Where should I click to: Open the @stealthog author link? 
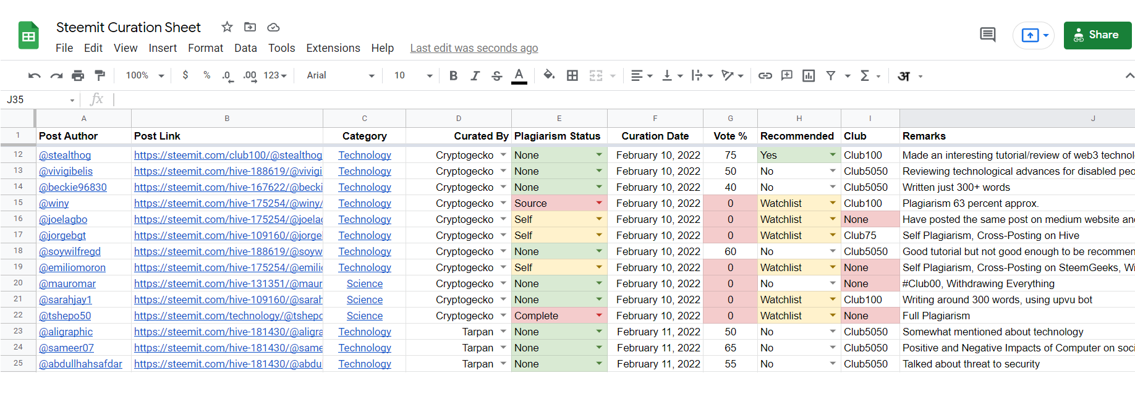click(65, 155)
